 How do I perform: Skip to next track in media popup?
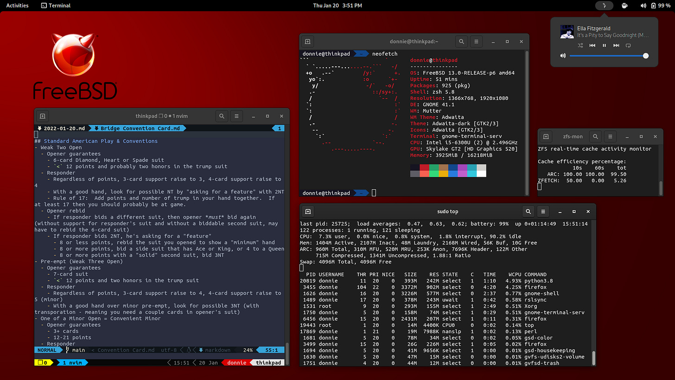point(616,45)
